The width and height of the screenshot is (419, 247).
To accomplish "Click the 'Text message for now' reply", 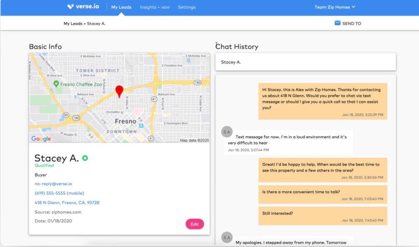I will pyautogui.click(x=288, y=143).
